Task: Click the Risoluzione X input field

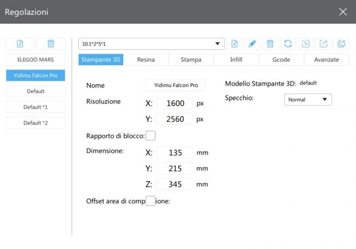Action: [174, 103]
